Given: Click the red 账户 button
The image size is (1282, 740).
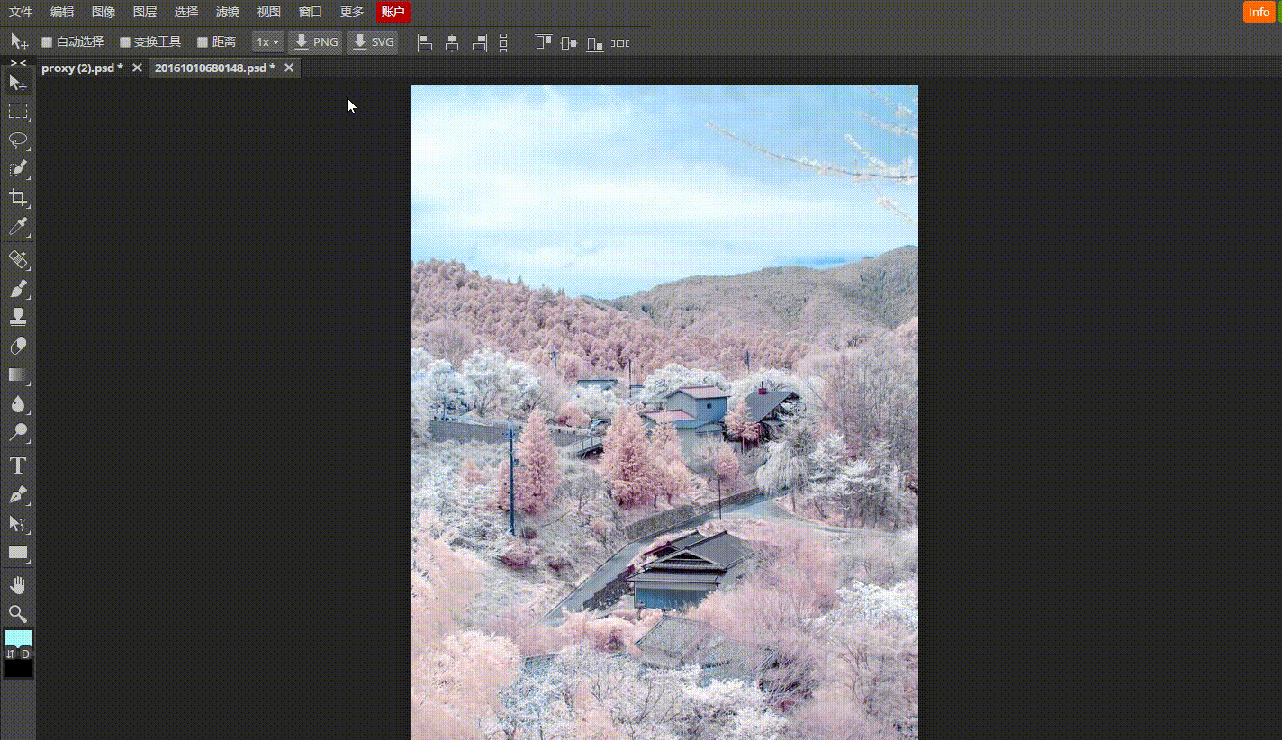Looking at the screenshot, I should pos(393,12).
